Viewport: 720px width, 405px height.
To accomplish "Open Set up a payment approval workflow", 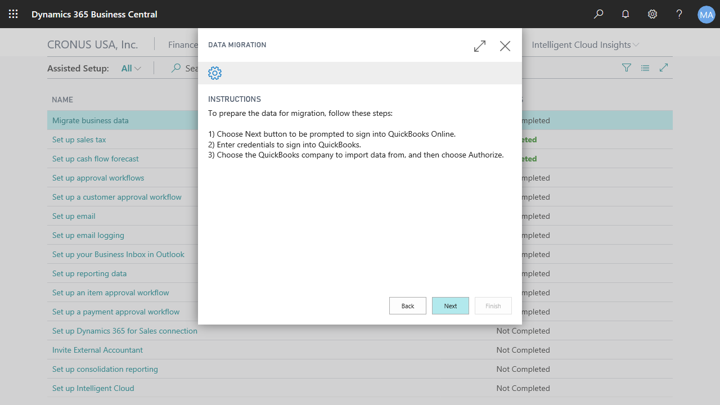I will [116, 312].
